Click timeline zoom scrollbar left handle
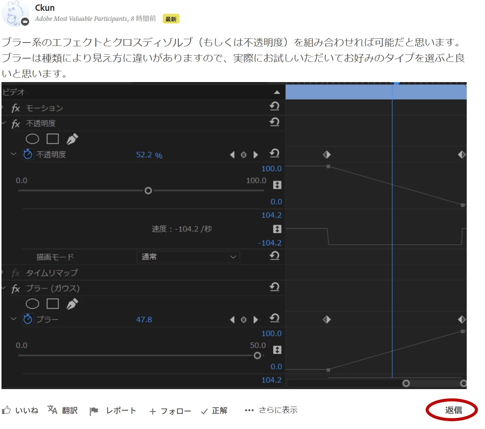Viewport: 485px width, 429px height. pos(406,383)
